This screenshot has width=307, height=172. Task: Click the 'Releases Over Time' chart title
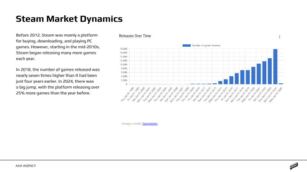(x=135, y=36)
